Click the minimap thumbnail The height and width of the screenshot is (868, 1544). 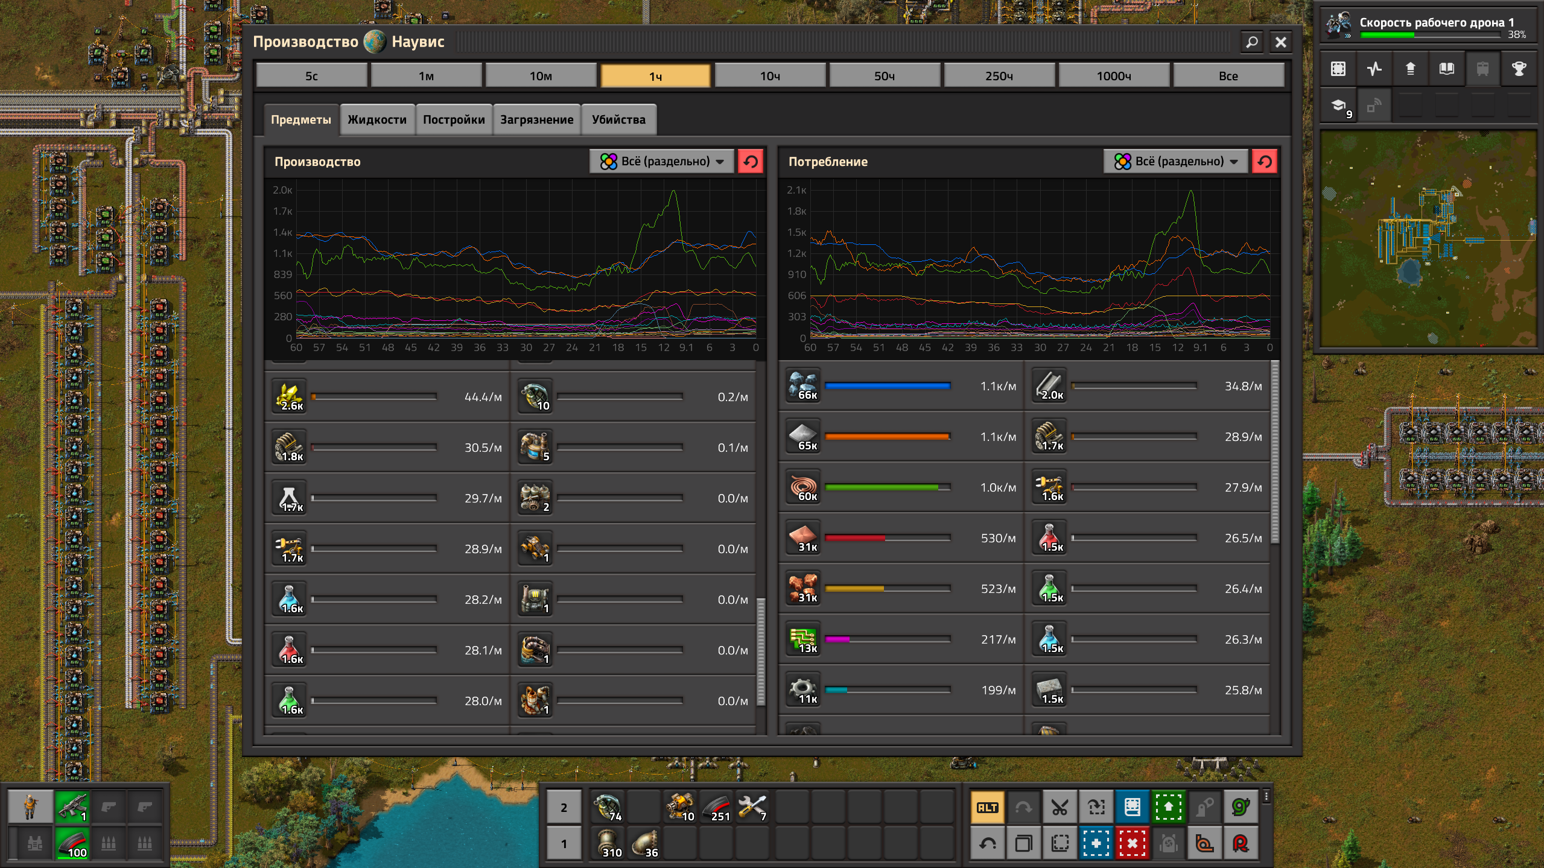[1429, 239]
